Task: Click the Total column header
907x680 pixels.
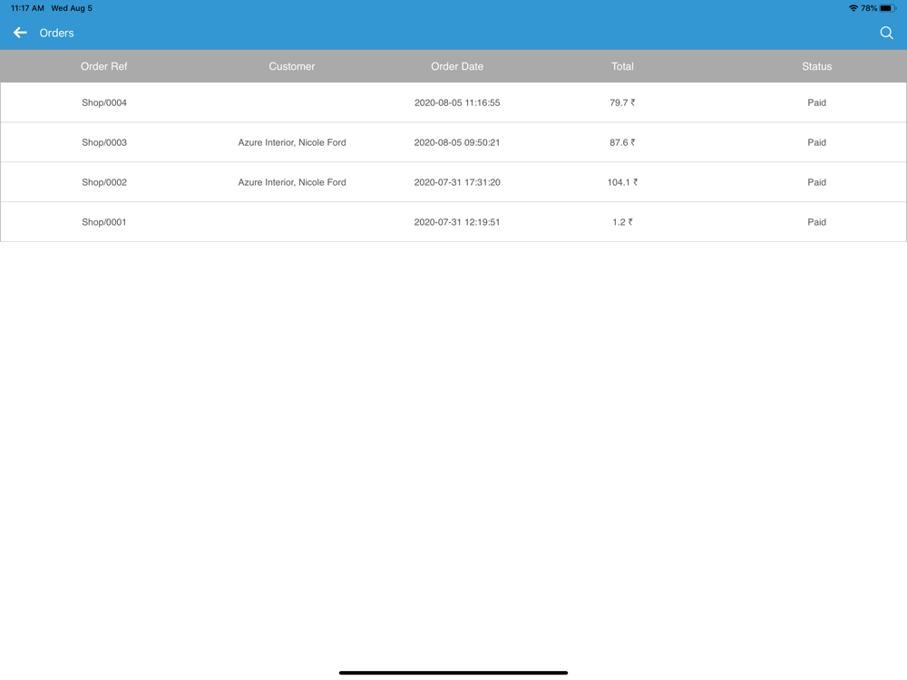Action: pyautogui.click(x=622, y=66)
